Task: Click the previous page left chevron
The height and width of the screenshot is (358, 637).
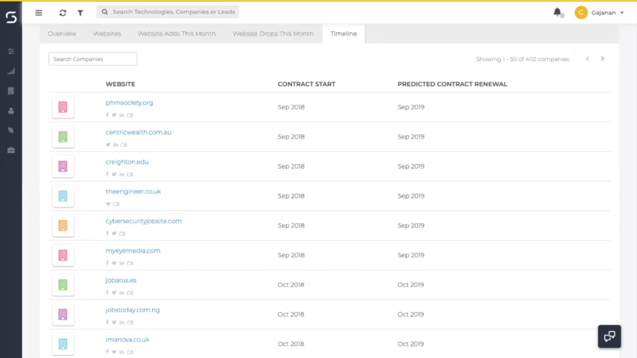Action: [x=587, y=59]
